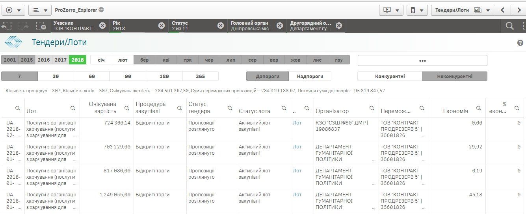
Task: Go to the next sheet
Action: click(518, 10)
